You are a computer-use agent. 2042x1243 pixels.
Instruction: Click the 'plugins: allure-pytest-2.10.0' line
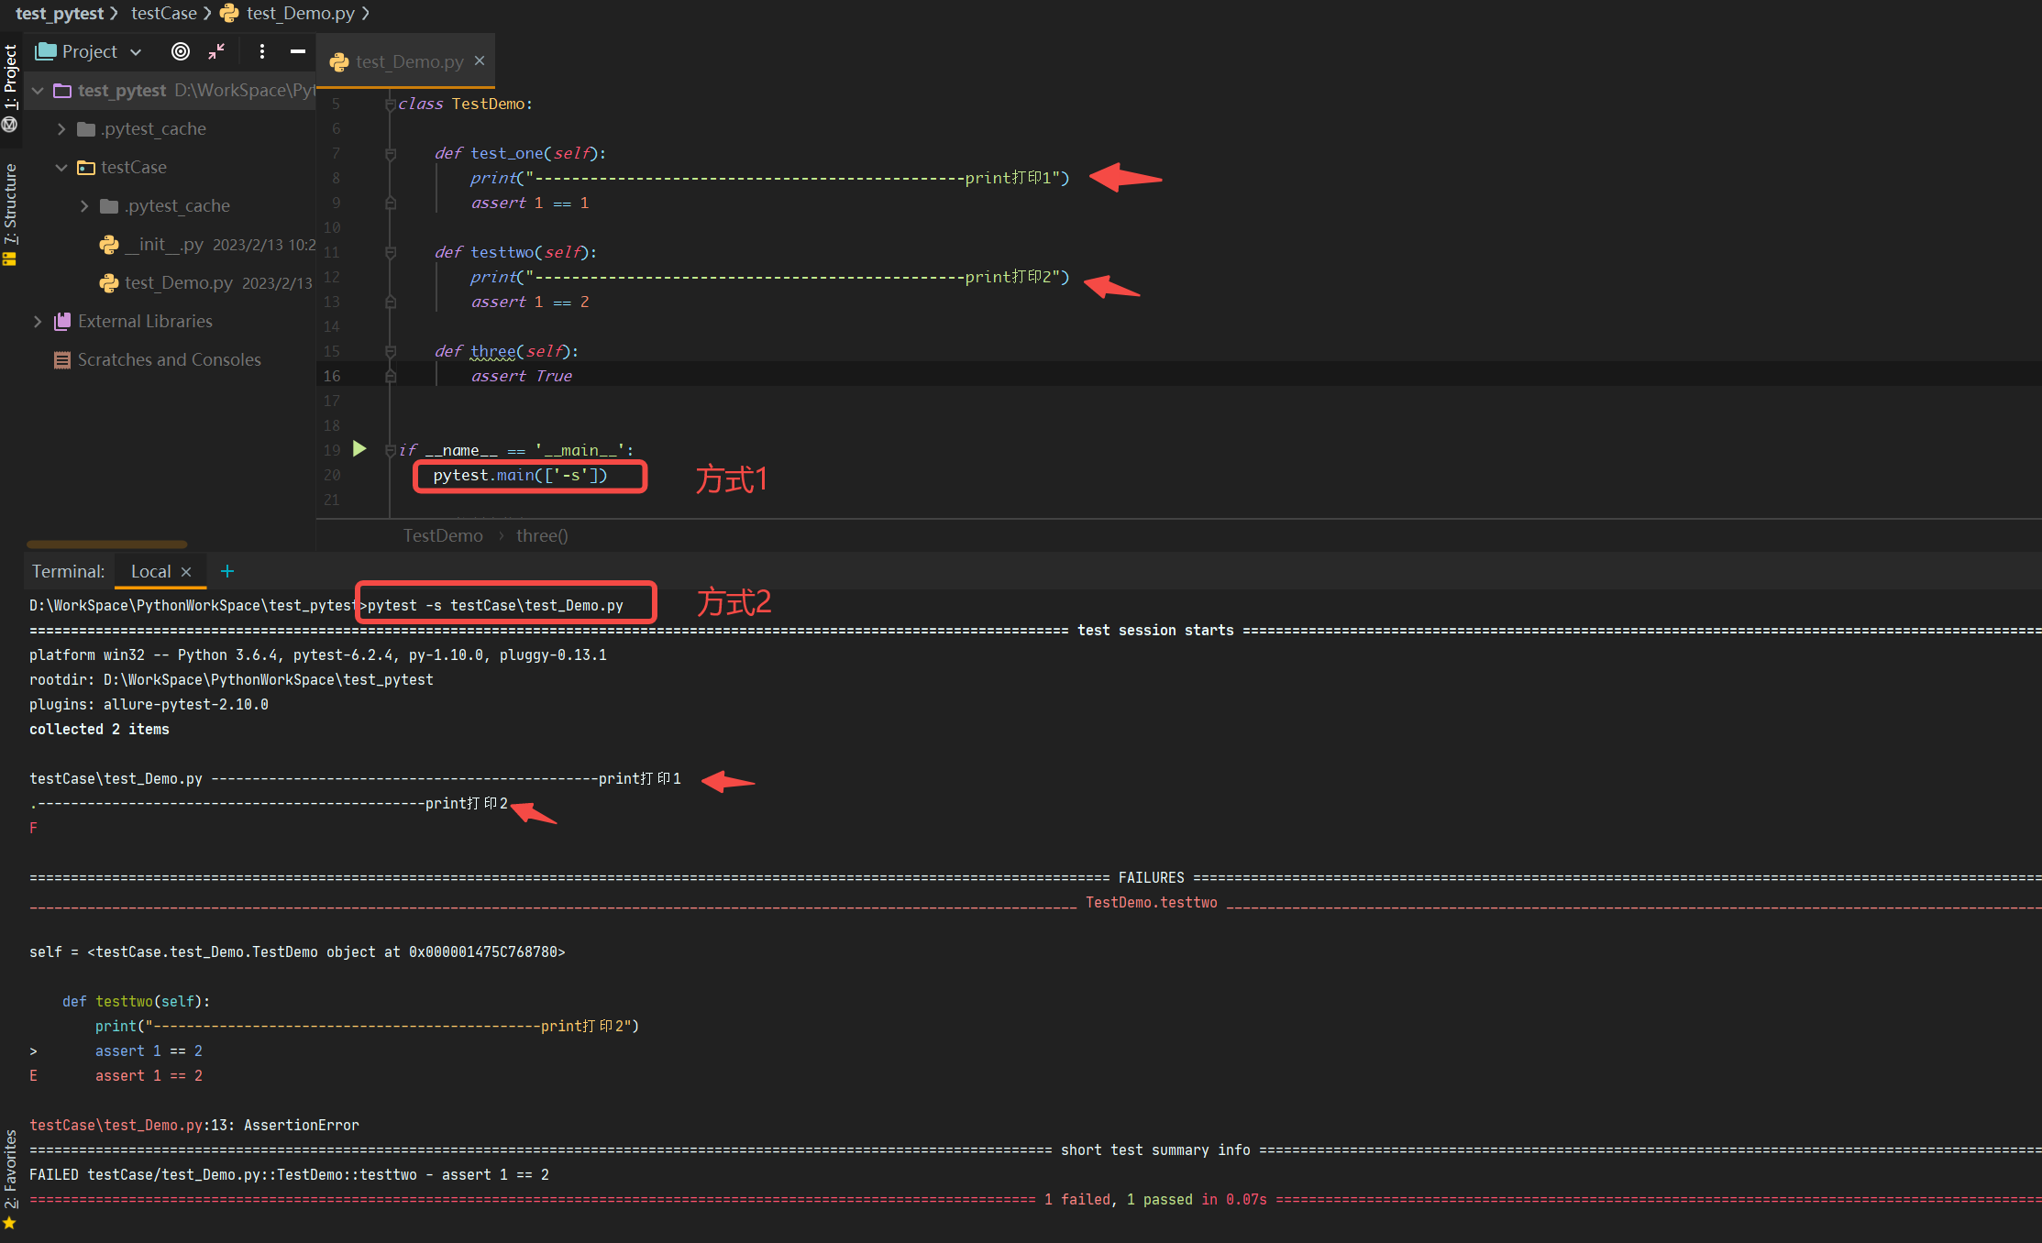pyautogui.click(x=149, y=704)
